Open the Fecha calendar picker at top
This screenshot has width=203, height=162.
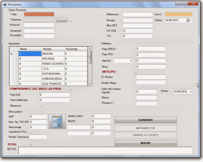coord(189,20)
